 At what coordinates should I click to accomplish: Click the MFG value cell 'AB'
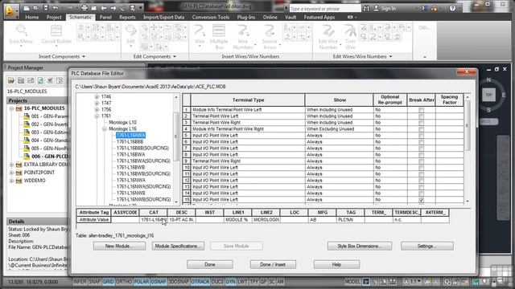[323, 220]
